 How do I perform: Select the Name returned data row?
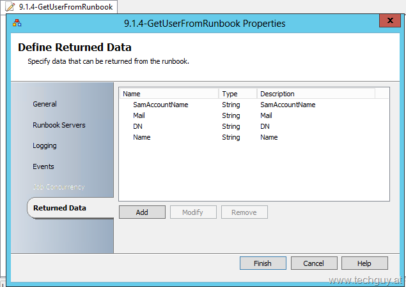pos(254,137)
